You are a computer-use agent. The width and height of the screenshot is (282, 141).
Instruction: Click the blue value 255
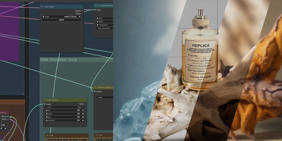(78, 117)
